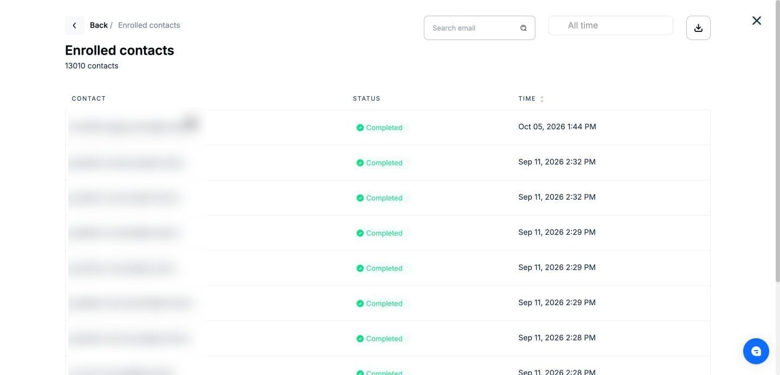Click the search magnifier icon
Image resolution: width=780 pixels, height=375 pixels.
click(x=523, y=28)
